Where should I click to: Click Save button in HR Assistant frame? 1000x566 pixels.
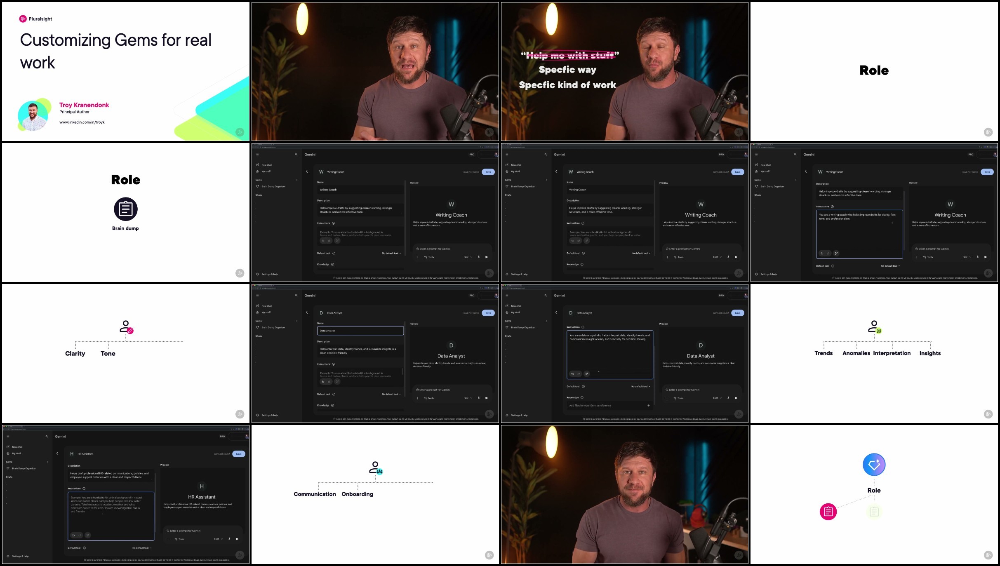click(x=239, y=454)
